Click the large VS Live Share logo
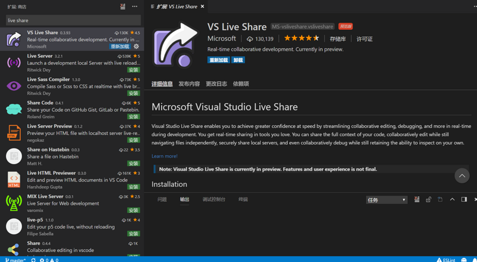The height and width of the screenshot is (262, 477). [x=175, y=45]
